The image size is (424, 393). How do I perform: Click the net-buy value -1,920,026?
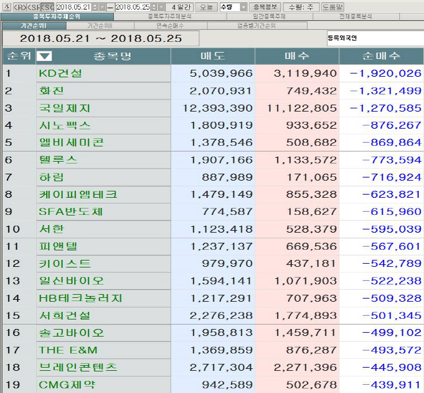point(385,74)
